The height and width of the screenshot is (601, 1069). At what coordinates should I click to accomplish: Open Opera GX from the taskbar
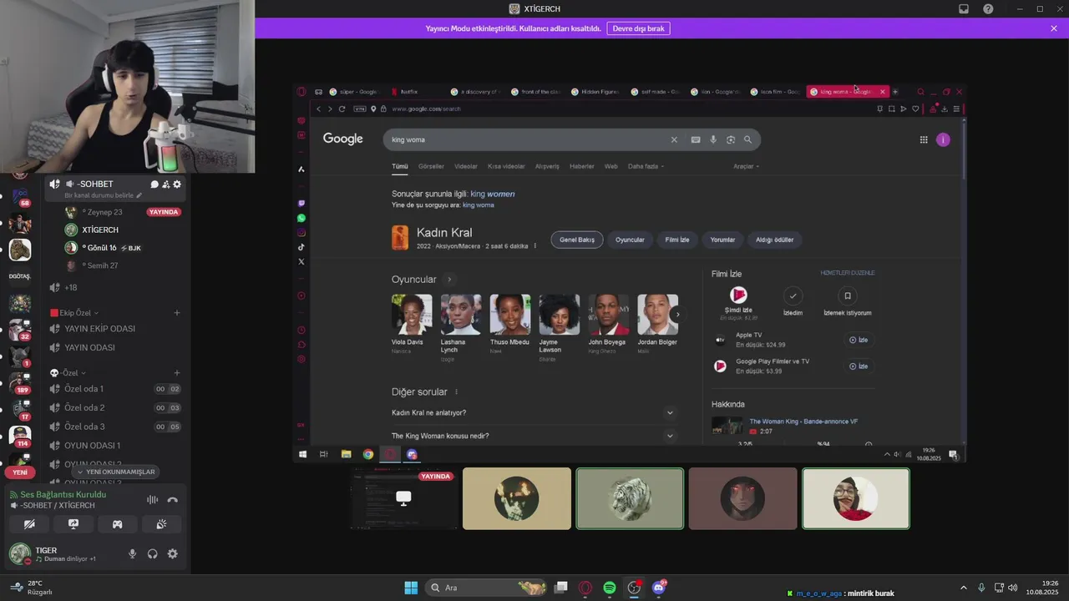point(585,588)
